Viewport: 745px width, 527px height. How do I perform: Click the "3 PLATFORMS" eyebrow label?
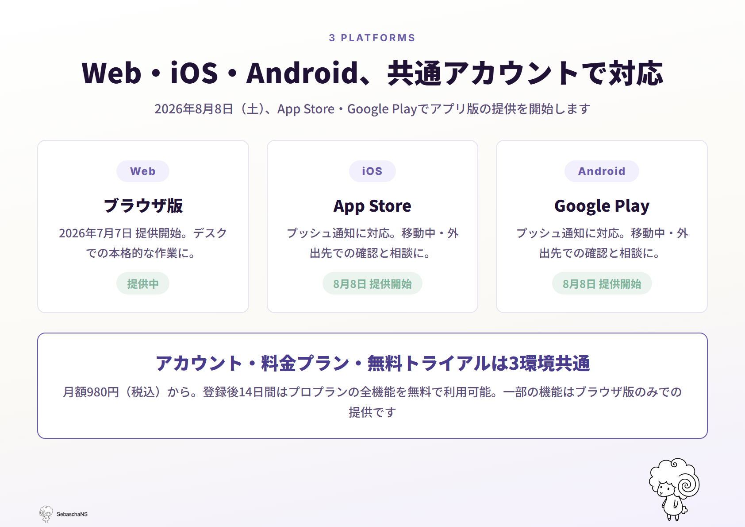pos(372,38)
